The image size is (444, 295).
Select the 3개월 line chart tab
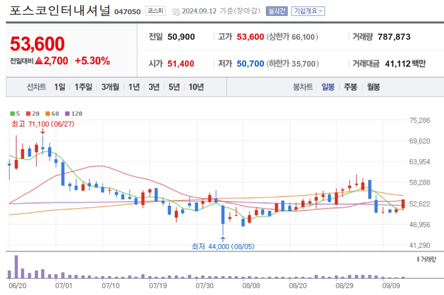[110, 87]
